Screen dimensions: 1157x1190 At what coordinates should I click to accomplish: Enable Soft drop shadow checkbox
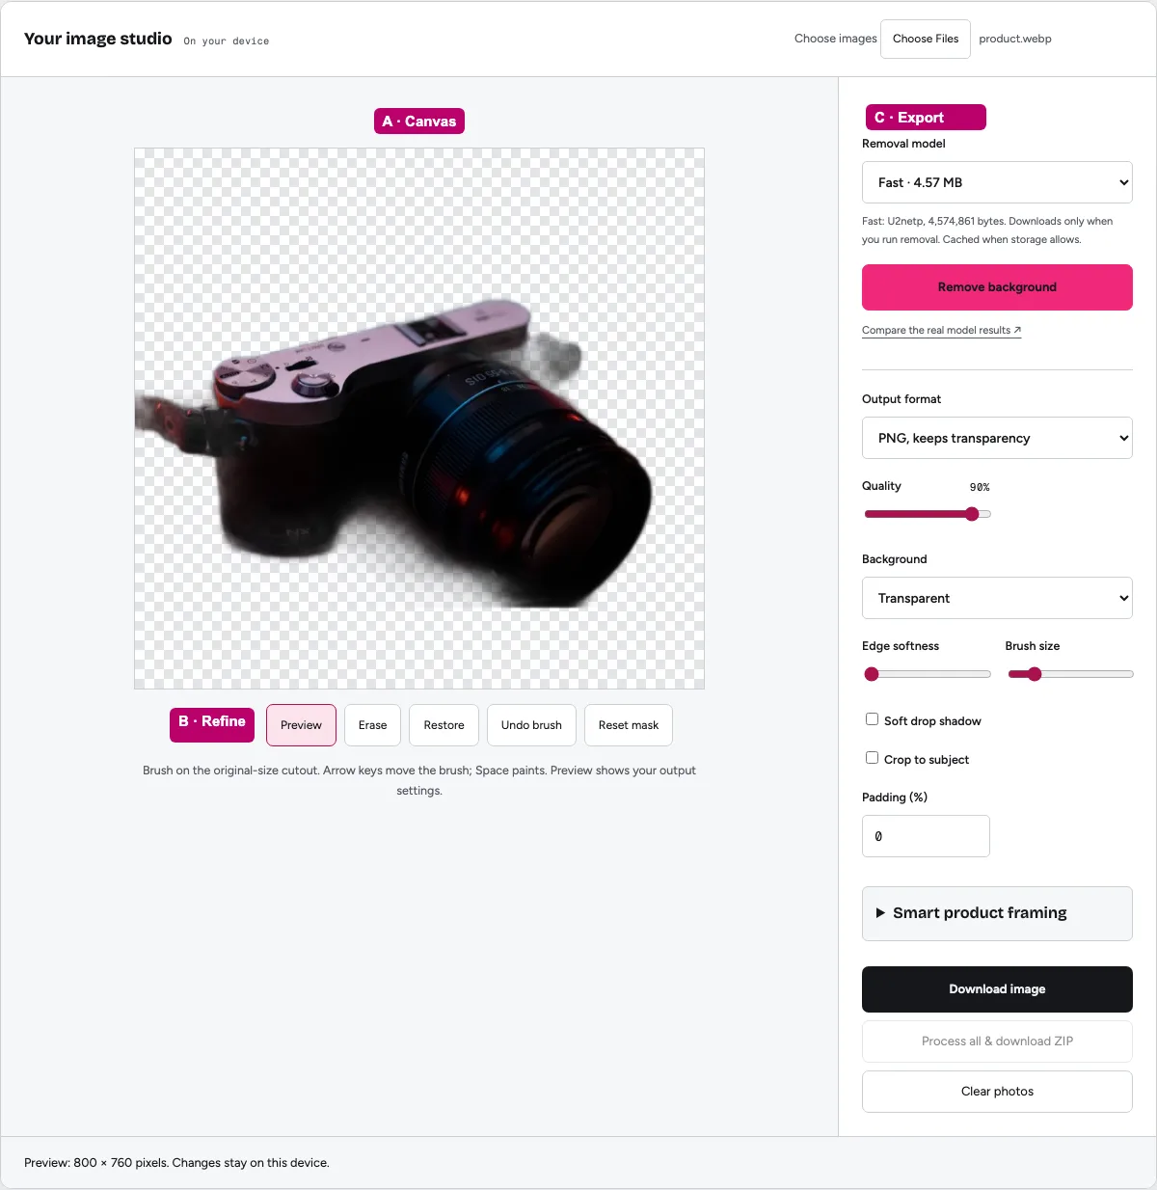click(x=872, y=719)
